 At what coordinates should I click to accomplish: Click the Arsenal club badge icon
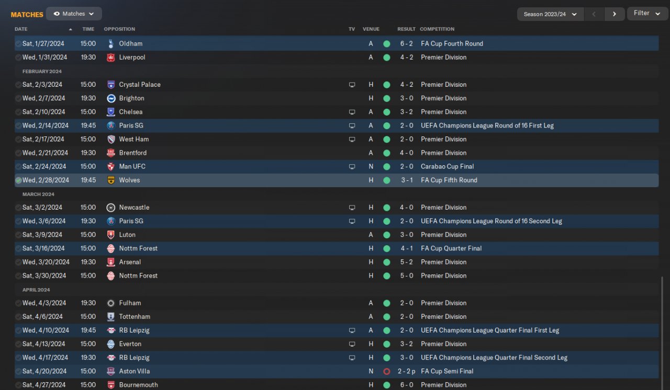110,262
